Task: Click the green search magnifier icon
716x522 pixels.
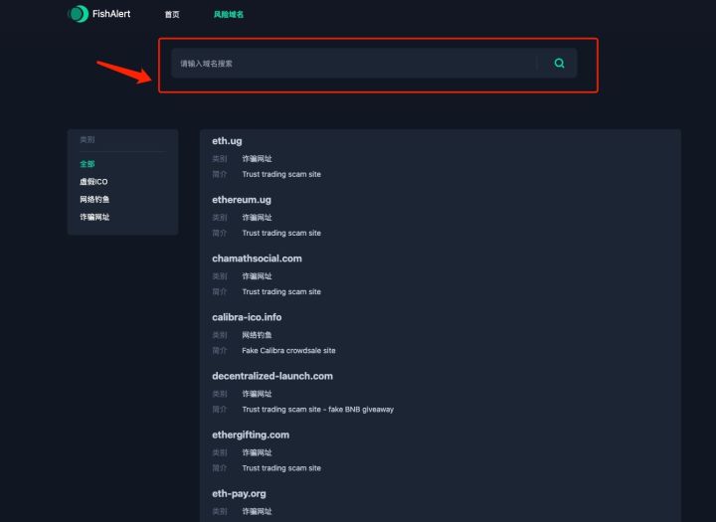Action: tap(559, 63)
